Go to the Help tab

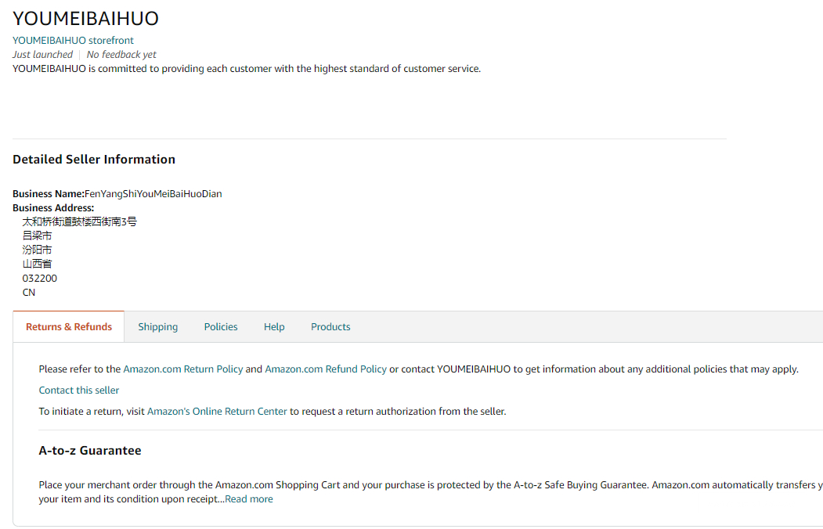(x=274, y=326)
